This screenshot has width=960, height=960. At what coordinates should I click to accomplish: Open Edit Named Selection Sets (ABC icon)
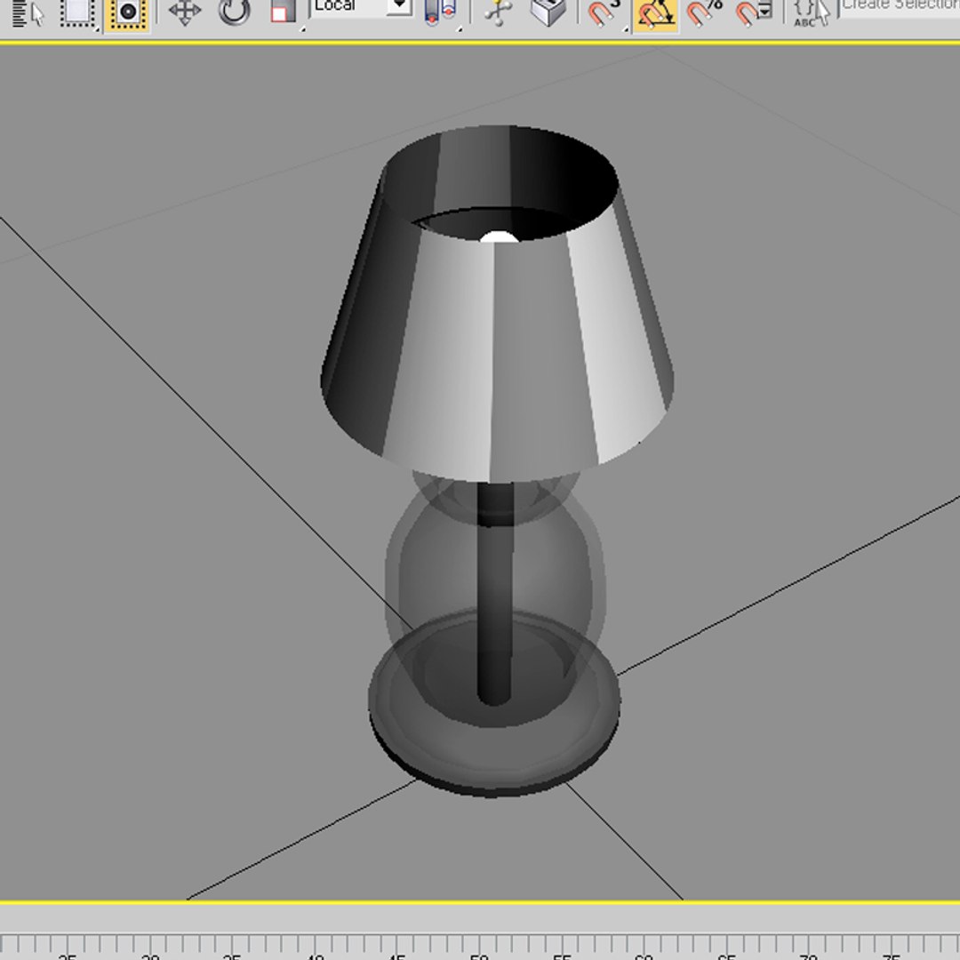[811, 13]
